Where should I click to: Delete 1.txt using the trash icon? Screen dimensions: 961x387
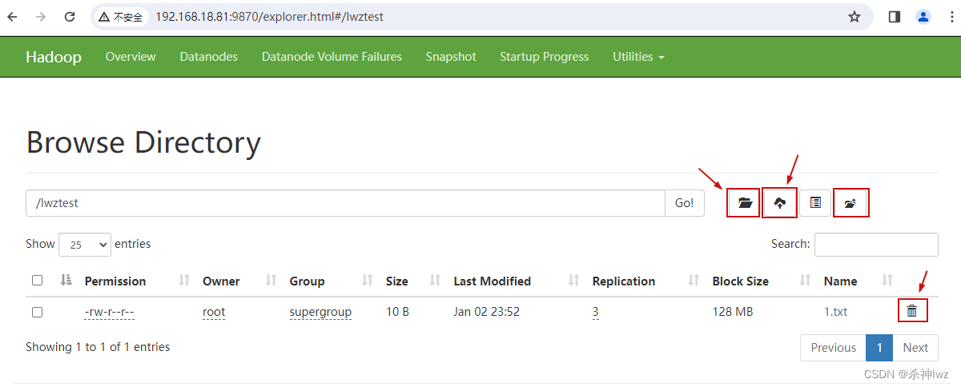tap(911, 311)
